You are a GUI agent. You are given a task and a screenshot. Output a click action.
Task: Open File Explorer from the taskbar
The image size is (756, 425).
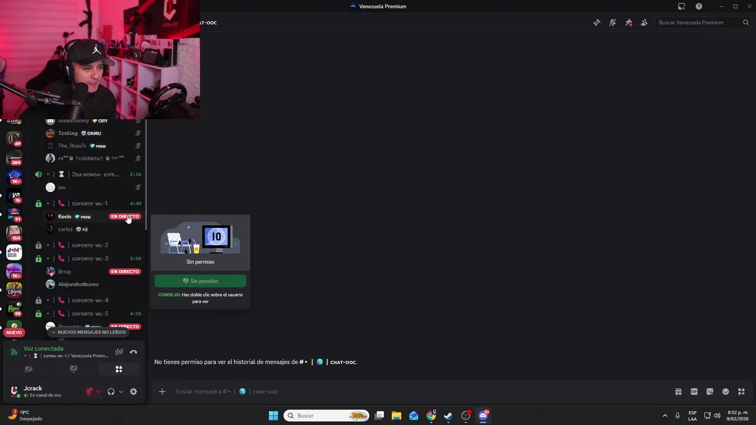[396, 416]
